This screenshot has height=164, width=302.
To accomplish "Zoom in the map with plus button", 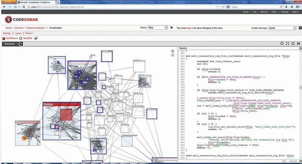I will click(x=173, y=51).
